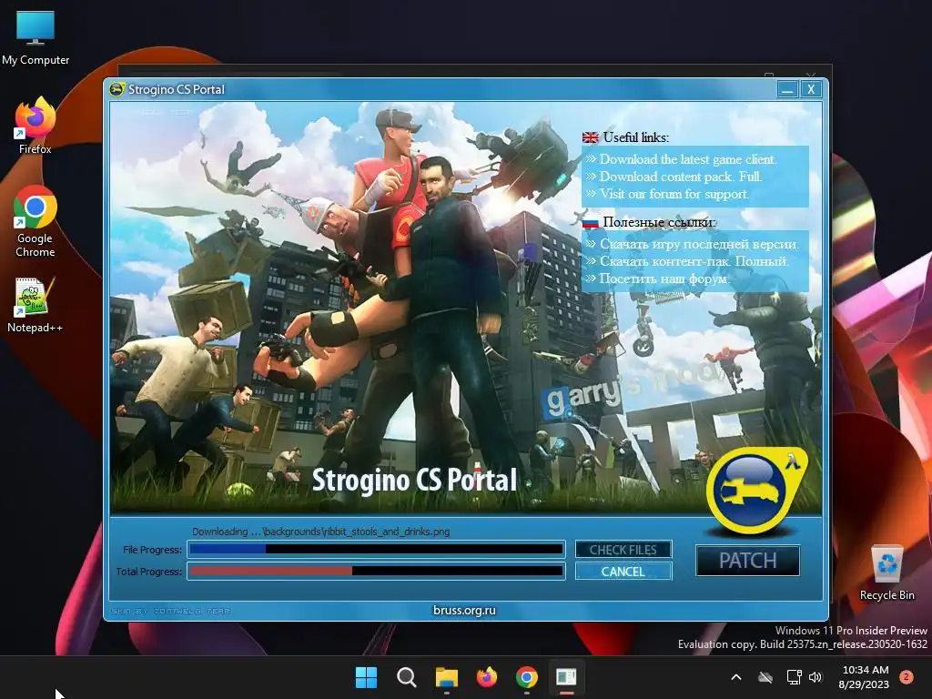This screenshot has height=699, width=932.
Task: Open network status tray icon
Action: 794,677
